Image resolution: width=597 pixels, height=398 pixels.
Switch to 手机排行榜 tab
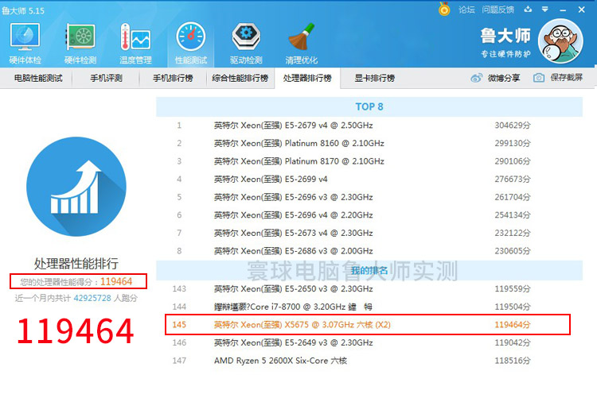click(173, 79)
